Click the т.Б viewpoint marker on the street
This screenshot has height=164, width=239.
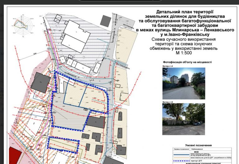click(x=110, y=82)
